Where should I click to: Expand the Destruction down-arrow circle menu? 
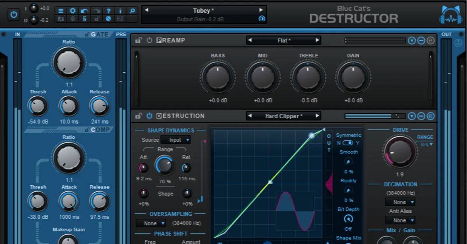(x=412, y=116)
